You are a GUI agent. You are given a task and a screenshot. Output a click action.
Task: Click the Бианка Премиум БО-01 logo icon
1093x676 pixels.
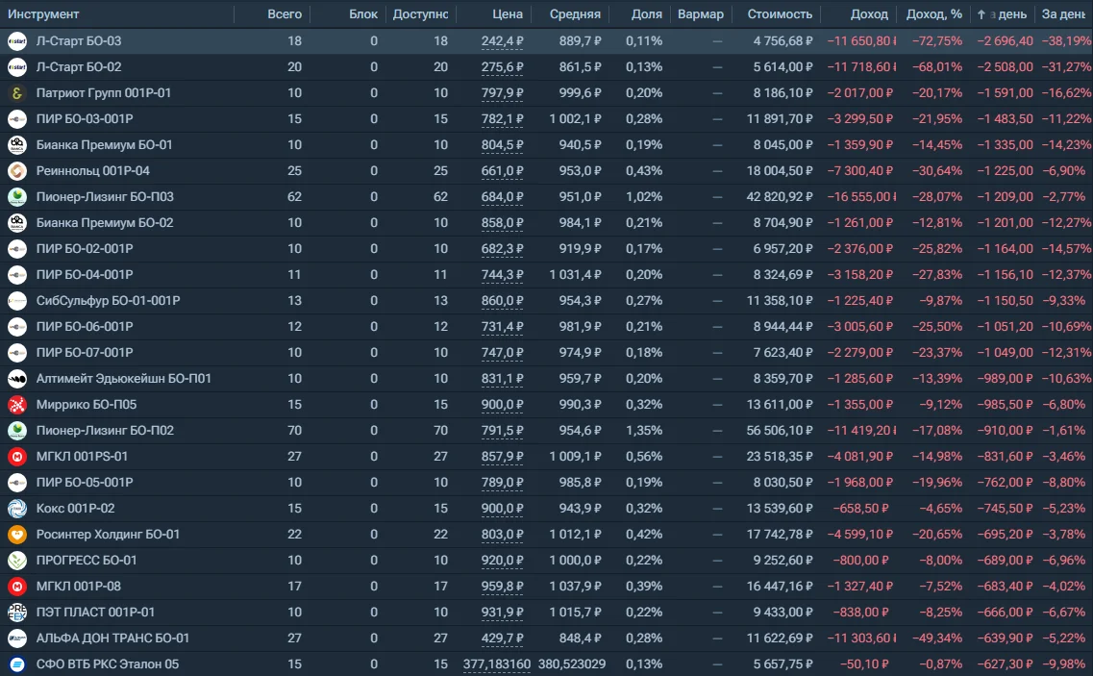16,145
